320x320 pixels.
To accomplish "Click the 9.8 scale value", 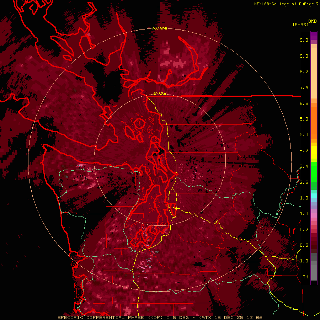I will coord(304,40).
